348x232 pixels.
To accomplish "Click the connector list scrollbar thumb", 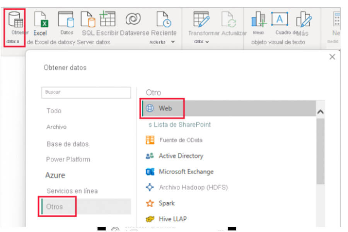I will point(320,151).
